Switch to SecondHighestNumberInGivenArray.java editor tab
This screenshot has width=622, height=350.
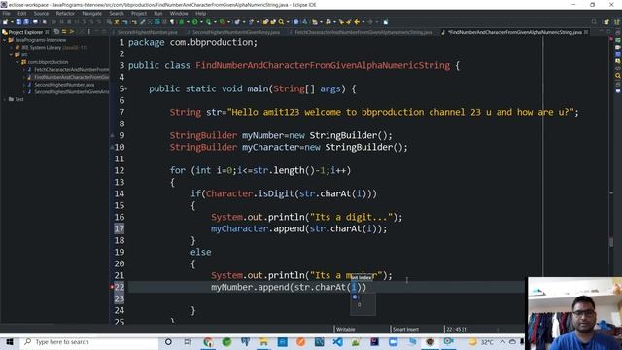(x=236, y=32)
